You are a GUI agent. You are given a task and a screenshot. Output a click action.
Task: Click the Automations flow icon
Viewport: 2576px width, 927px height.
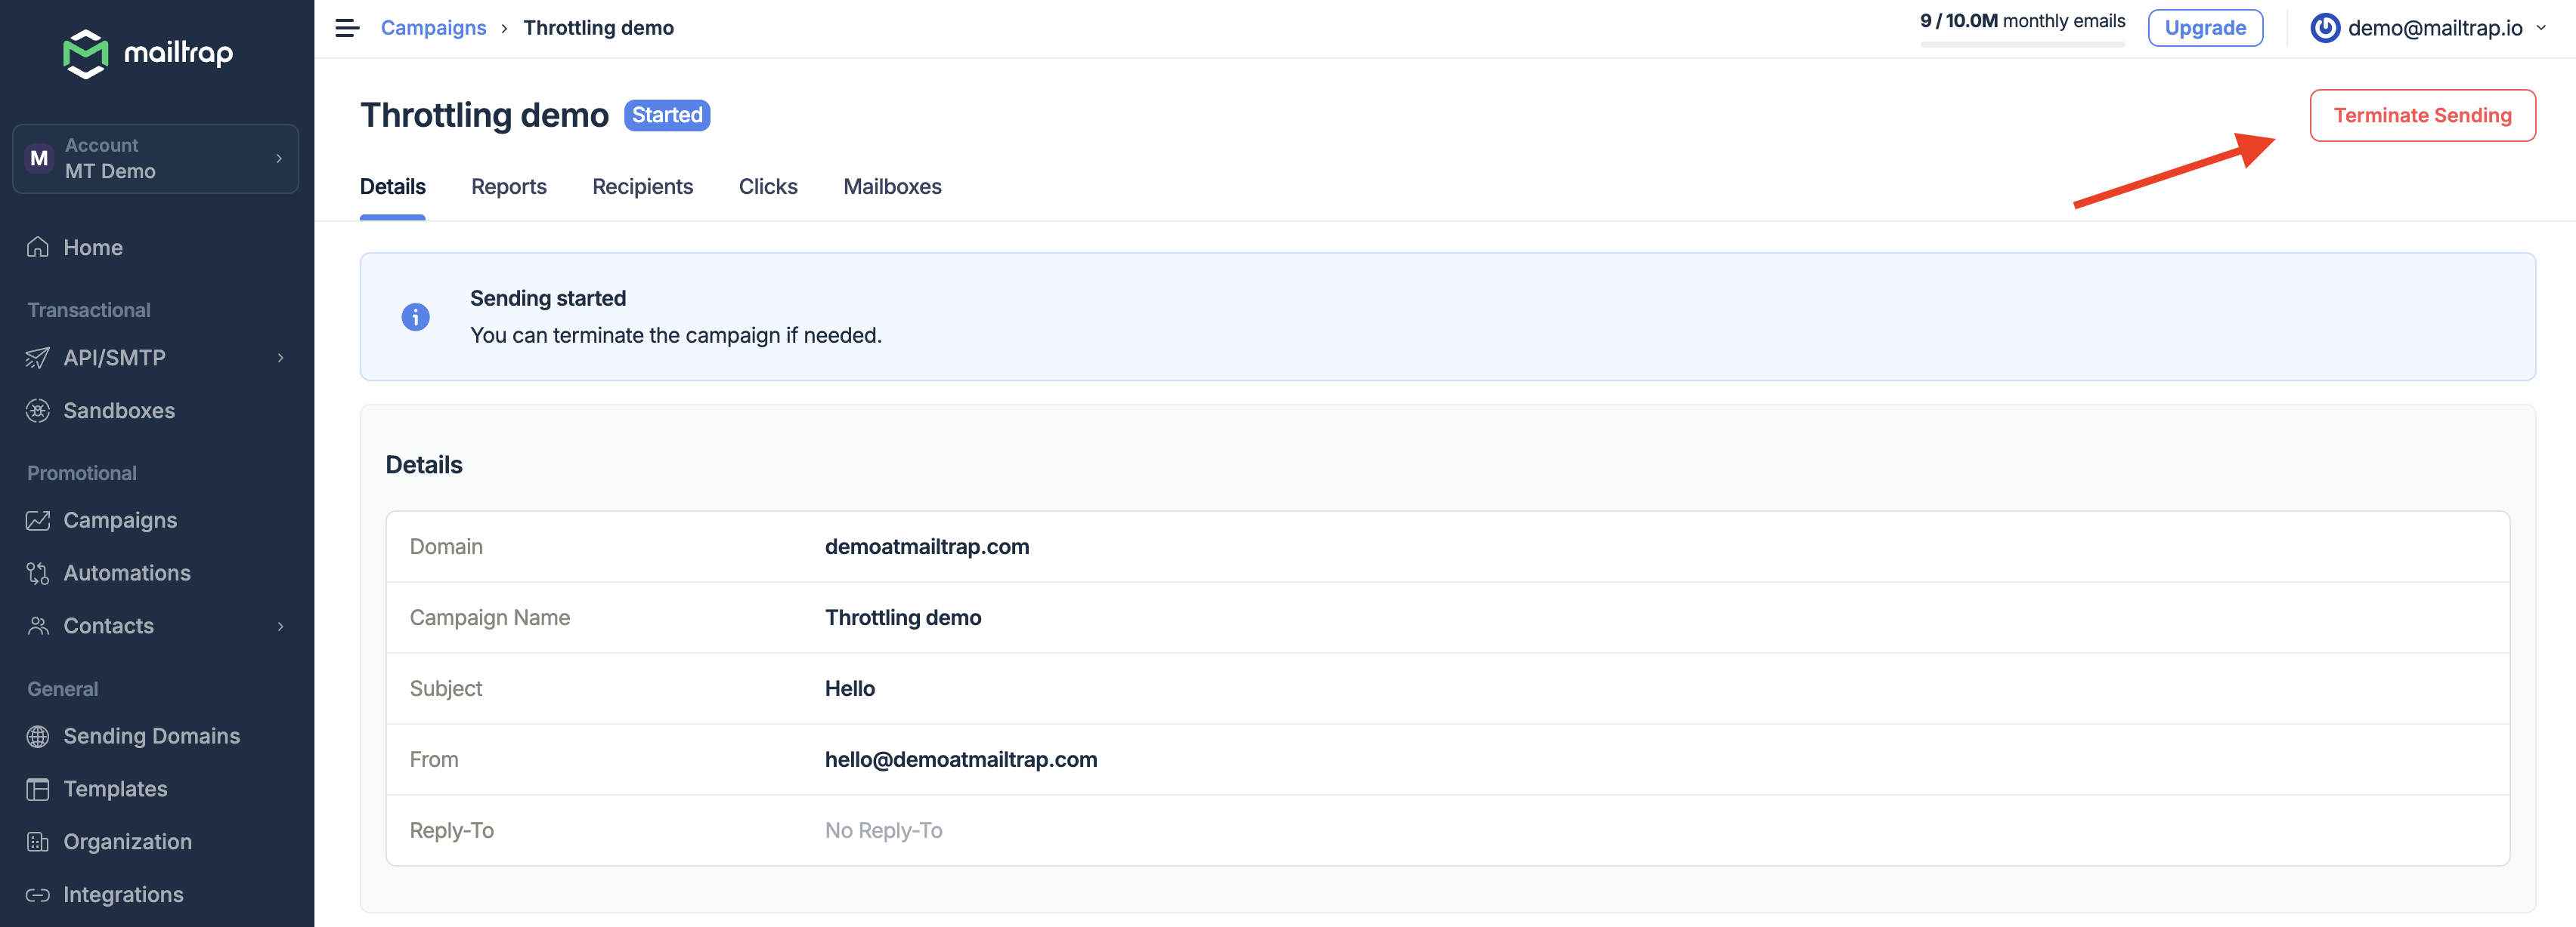coord(38,574)
